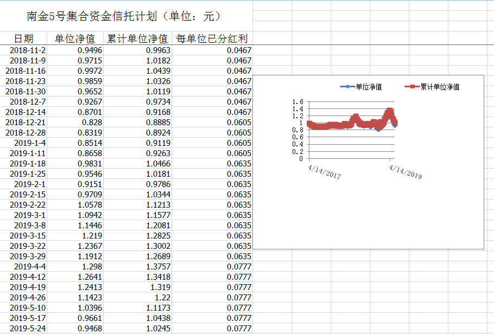This screenshot has width=494, height=334.
Task: Select date cell 2018-11-30
Action: tap(24, 92)
